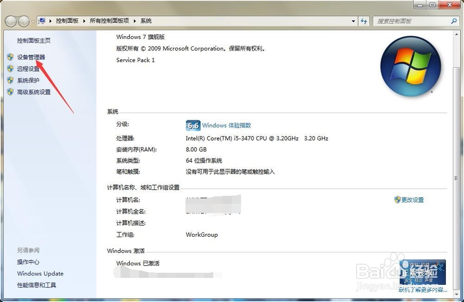Click Windows 7 旗舰版 edition text
The width and height of the screenshot is (464, 302).
[x=141, y=37]
